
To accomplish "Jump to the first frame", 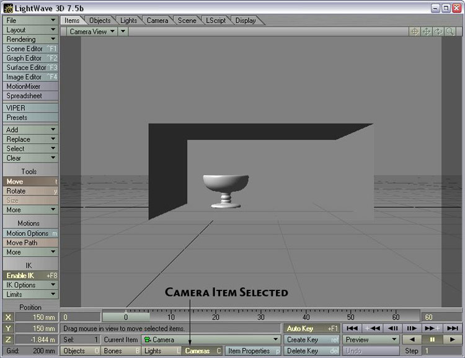I will coord(352,328).
